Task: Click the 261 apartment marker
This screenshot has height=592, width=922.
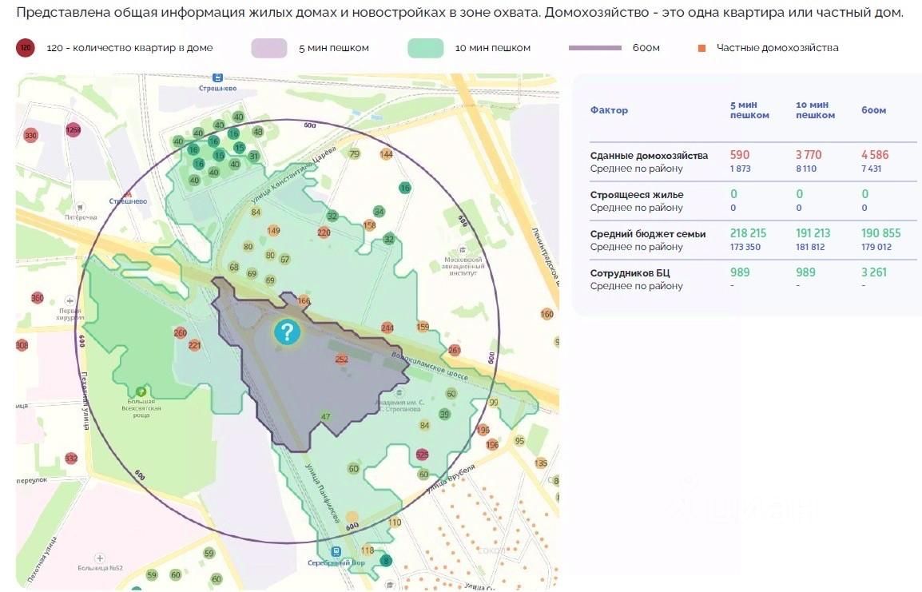Action: pyautogui.click(x=454, y=351)
